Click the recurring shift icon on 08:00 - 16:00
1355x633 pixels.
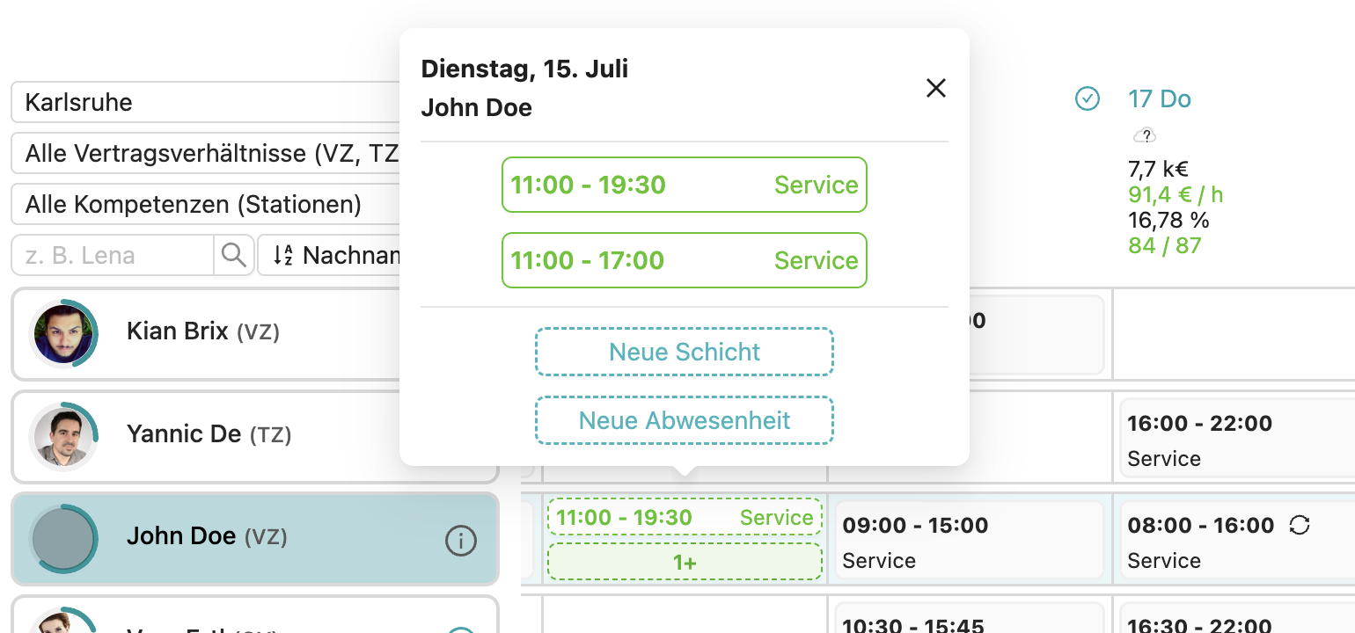click(x=1299, y=526)
